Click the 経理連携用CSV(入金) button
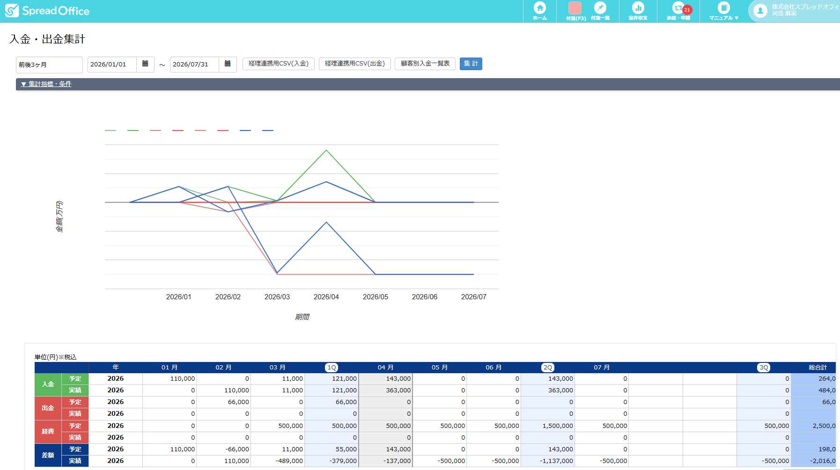The image size is (840, 470). 278,64
